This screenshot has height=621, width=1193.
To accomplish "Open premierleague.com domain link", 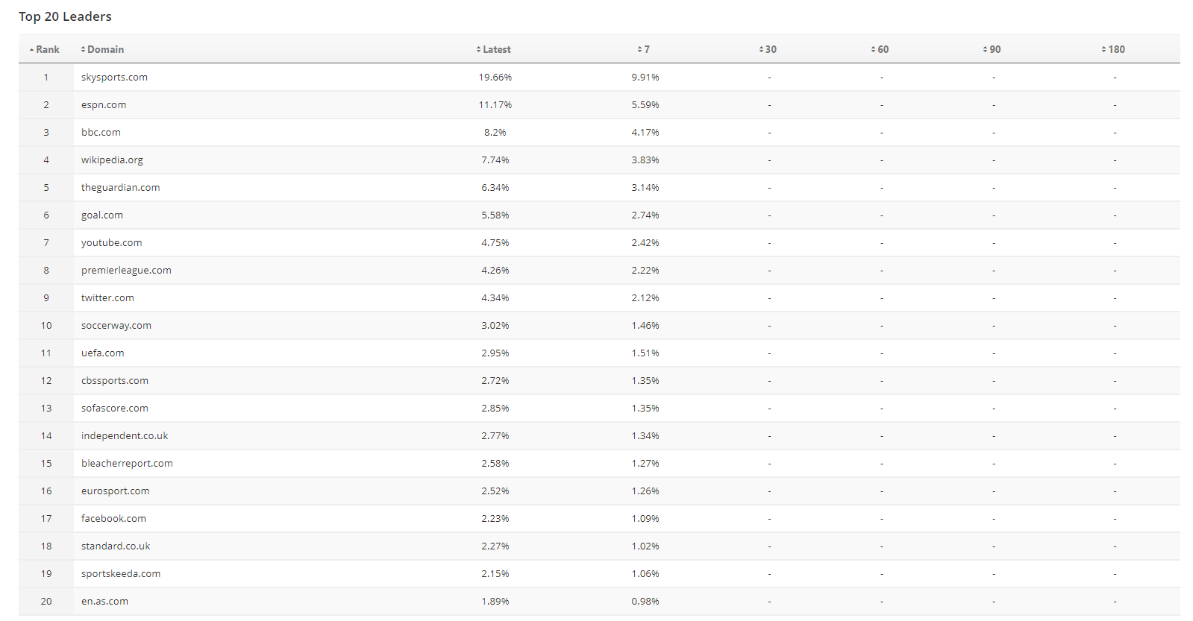I will click(x=126, y=271).
